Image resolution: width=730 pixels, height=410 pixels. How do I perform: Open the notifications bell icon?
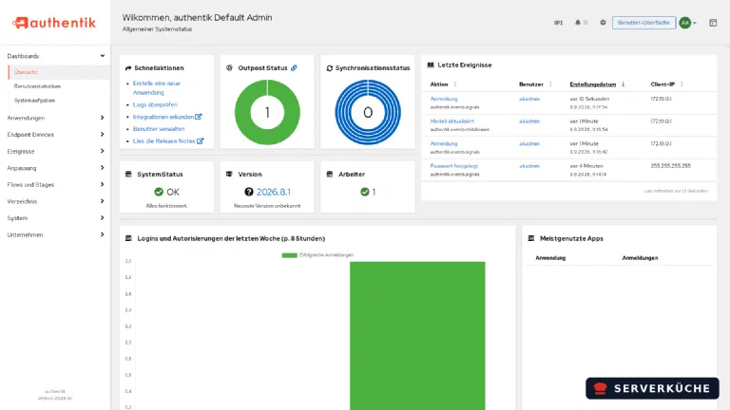(578, 23)
